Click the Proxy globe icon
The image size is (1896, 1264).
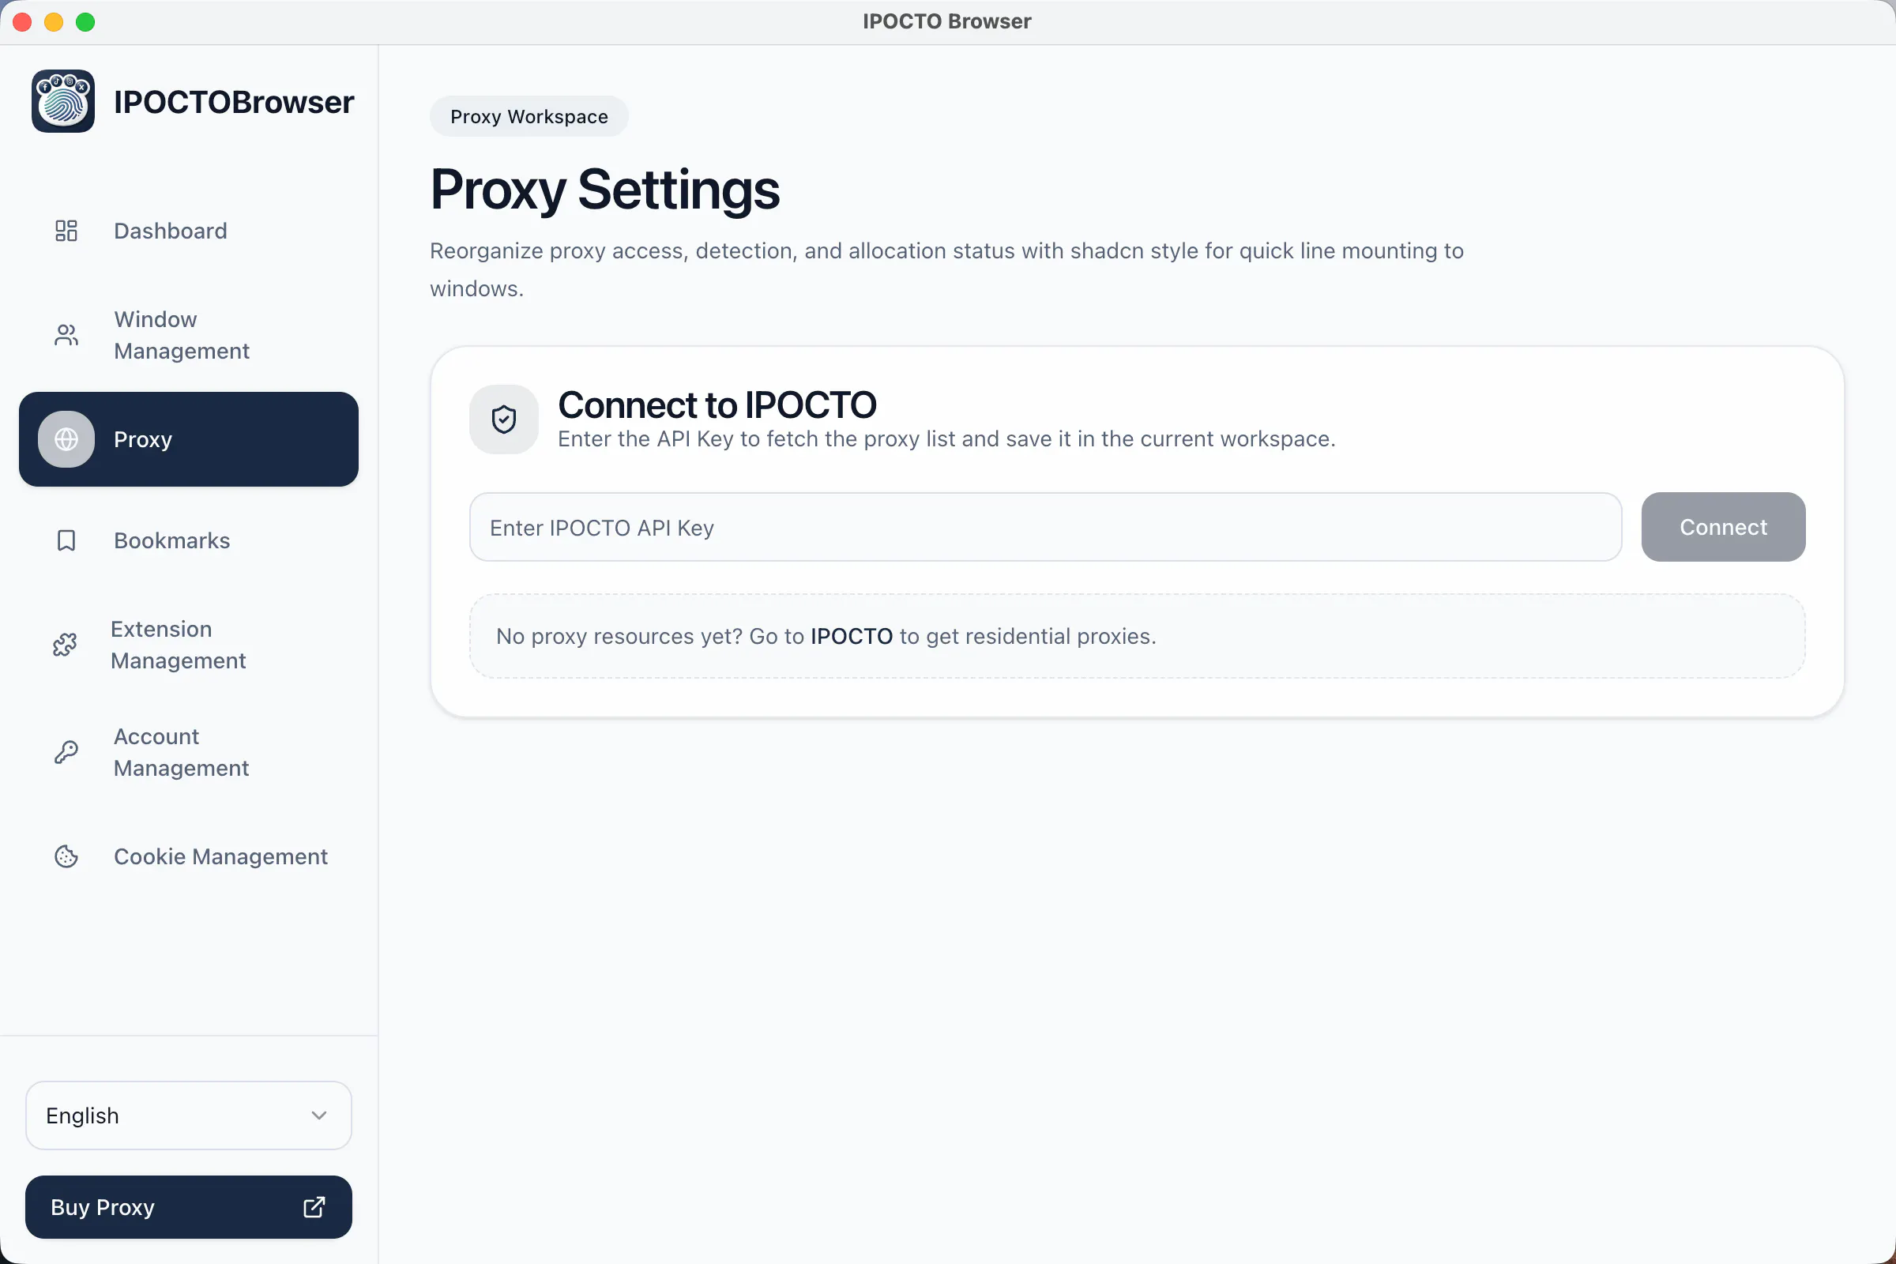pyautogui.click(x=66, y=439)
